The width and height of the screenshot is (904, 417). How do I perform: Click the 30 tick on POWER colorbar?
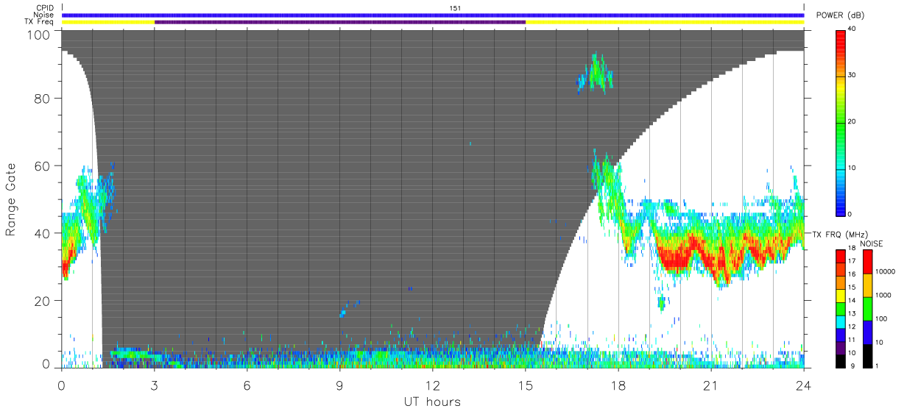tap(853, 75)
